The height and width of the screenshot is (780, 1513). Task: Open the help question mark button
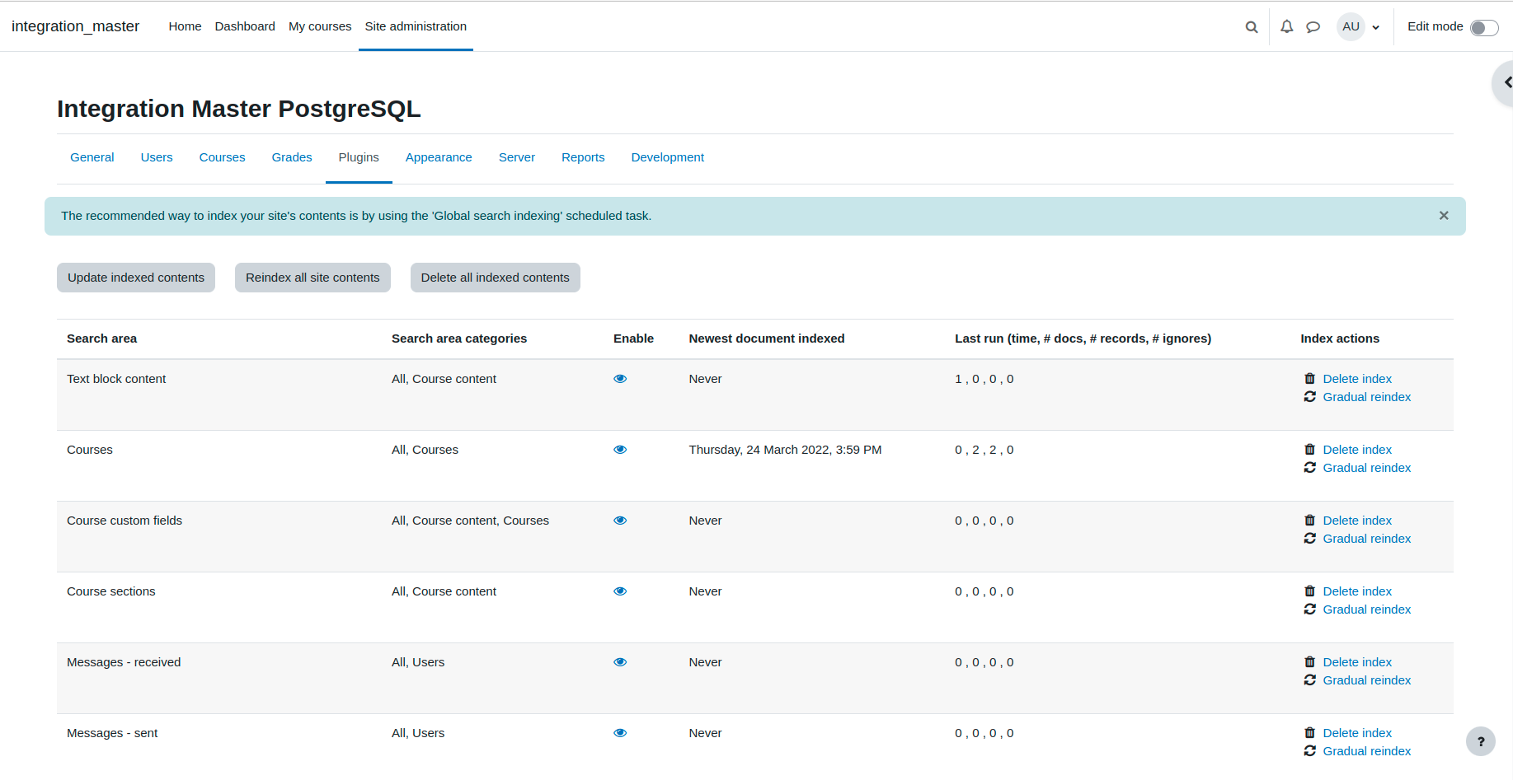[1481, 741]
